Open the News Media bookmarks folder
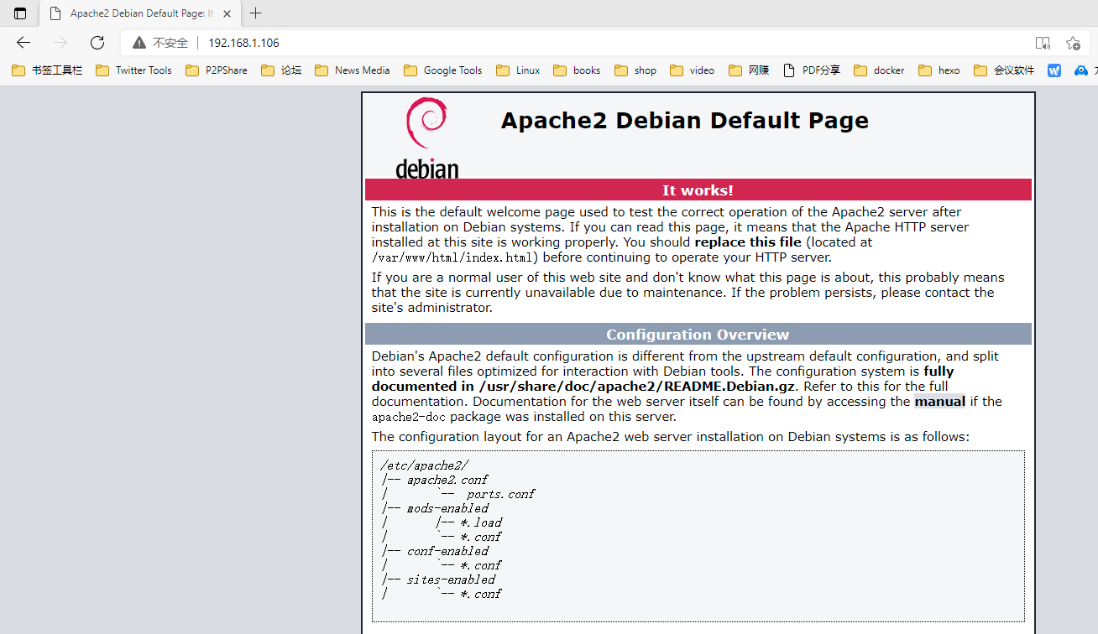This screenshot has height=634, width=1098. click(x=353, y=70)
